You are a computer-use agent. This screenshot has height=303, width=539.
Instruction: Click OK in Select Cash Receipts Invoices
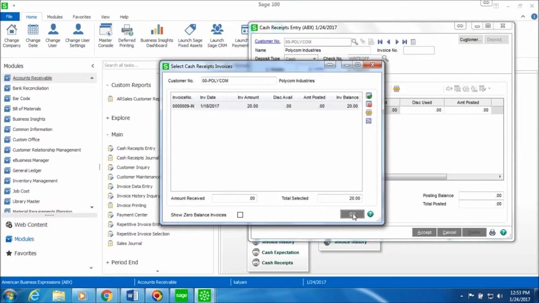coord(352,215)
